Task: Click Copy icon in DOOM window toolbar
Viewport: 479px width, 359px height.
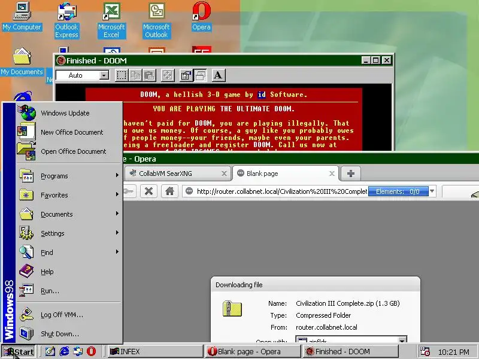Action: (x=135, y=75)
